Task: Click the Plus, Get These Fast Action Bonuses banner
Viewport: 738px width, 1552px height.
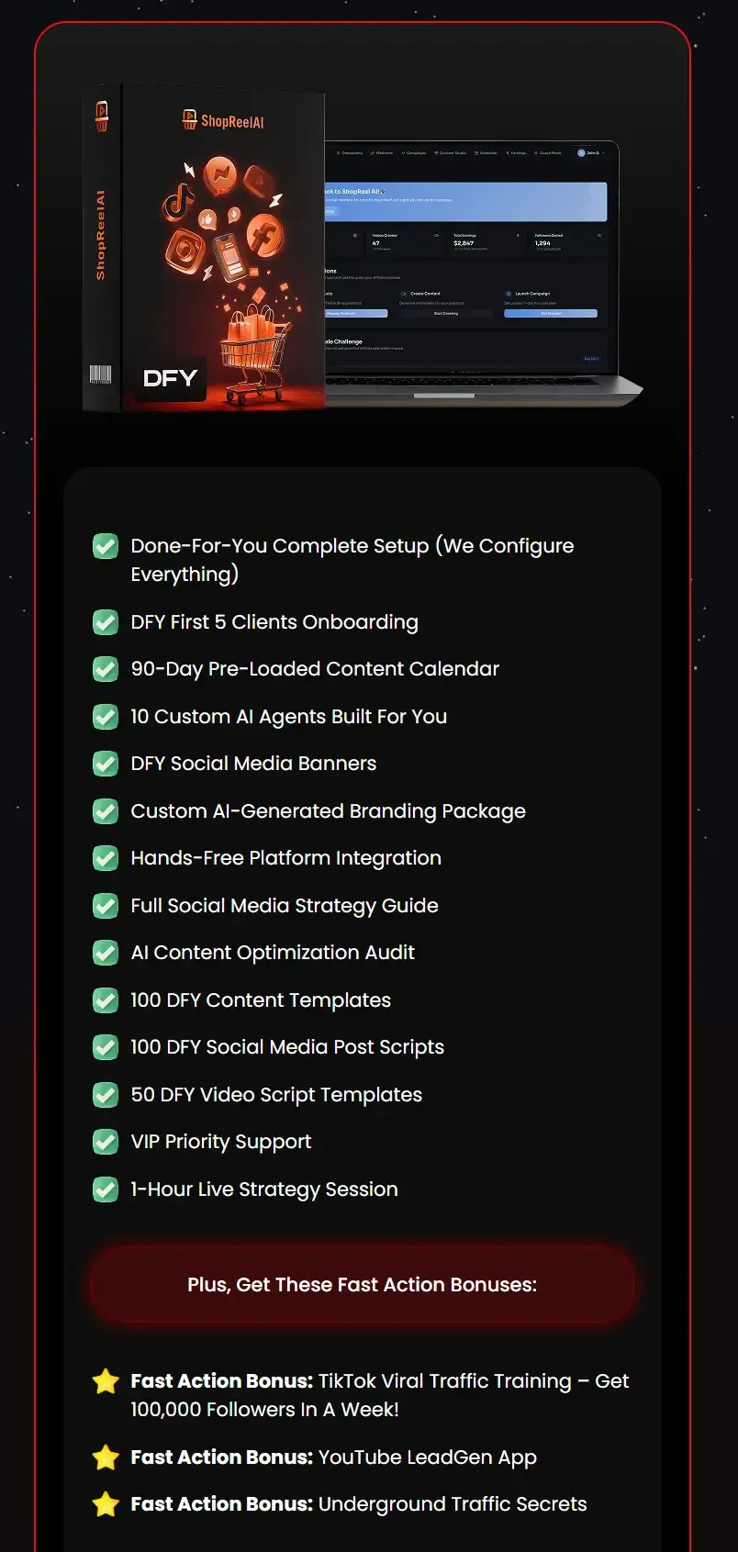Action: 362,1285
